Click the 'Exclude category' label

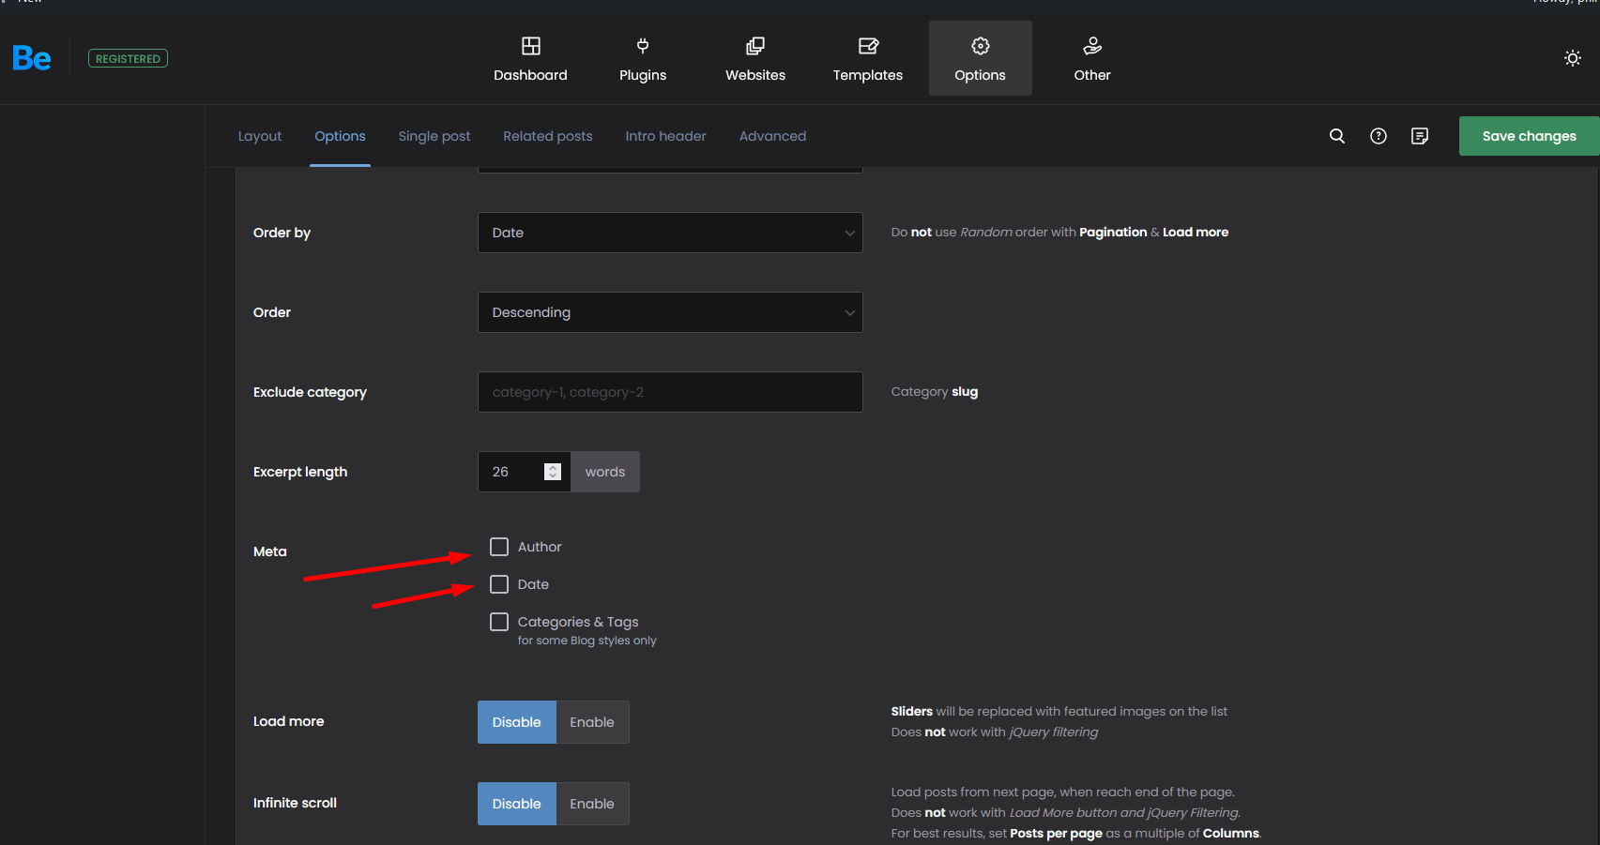tap(310, 392)
